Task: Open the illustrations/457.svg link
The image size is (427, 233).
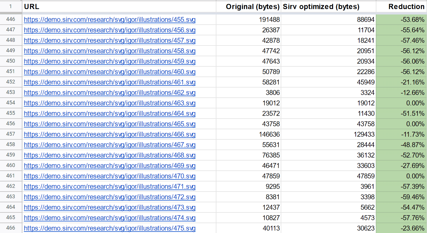Action: (110, 41)
